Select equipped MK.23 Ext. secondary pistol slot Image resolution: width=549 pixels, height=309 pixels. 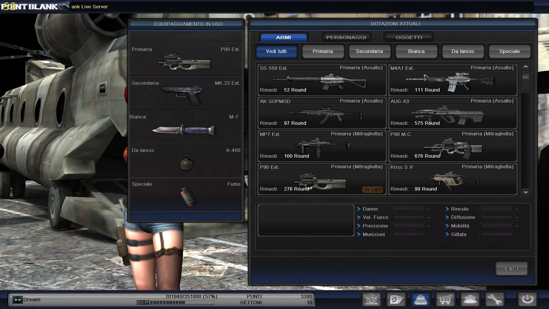[x=186, y=93]
